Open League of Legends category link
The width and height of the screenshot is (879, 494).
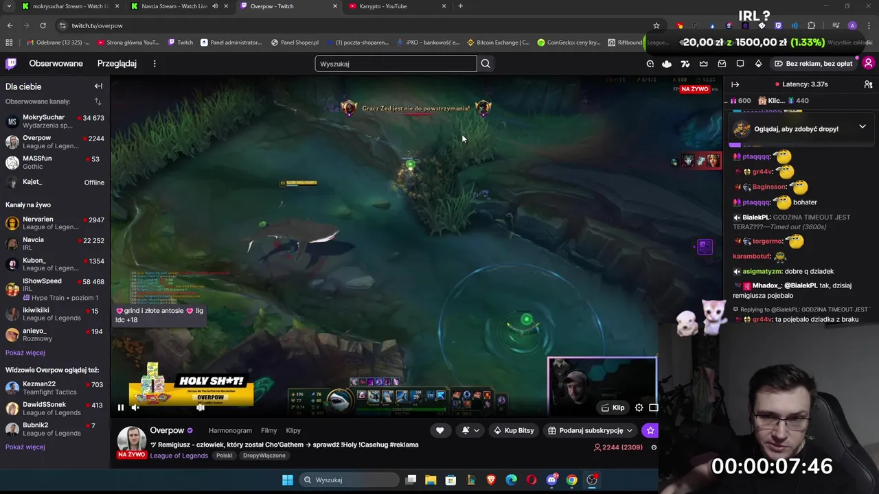[x=179, y=456]
